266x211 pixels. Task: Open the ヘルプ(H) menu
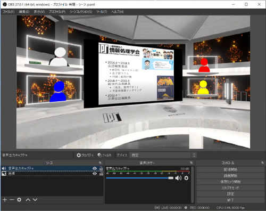click(x=117, y=12)
